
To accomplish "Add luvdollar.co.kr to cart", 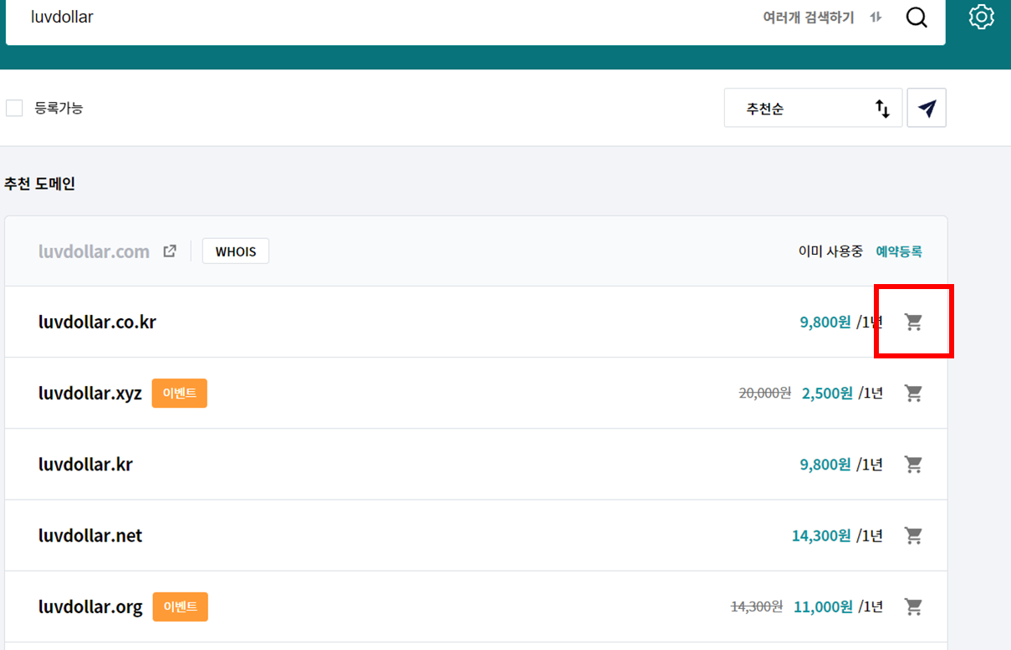I will (x=914, y=322).
